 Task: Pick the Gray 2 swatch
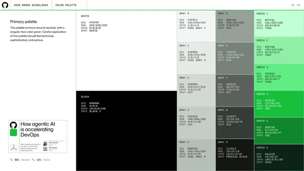coord(196,91)
